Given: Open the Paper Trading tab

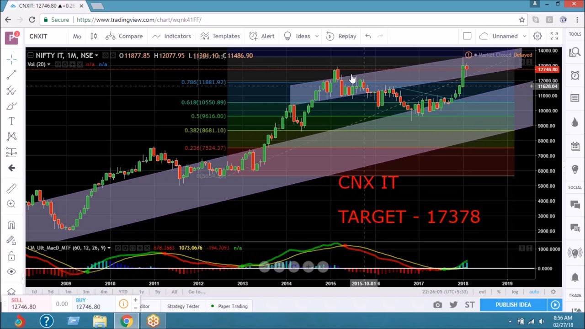Looking at the screenshot, I should tap(229, 306).
